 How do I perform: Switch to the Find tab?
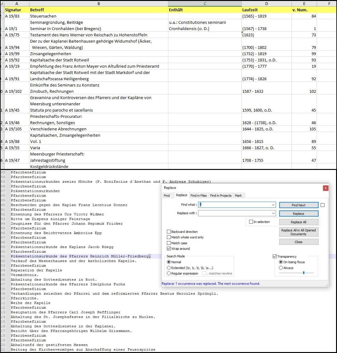click(x=167, y=195)
